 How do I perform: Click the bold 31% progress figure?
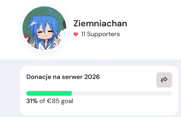32,101
